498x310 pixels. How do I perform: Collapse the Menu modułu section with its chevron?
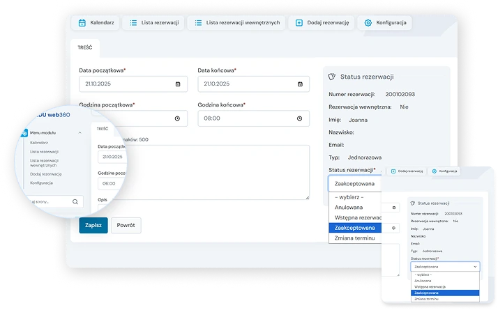(x=80, y=132)
